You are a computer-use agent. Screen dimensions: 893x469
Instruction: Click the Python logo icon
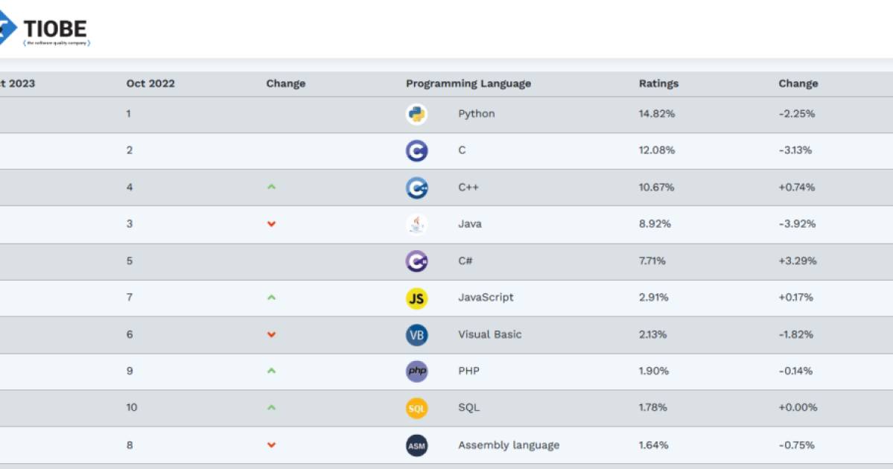[x=417, y=113]
